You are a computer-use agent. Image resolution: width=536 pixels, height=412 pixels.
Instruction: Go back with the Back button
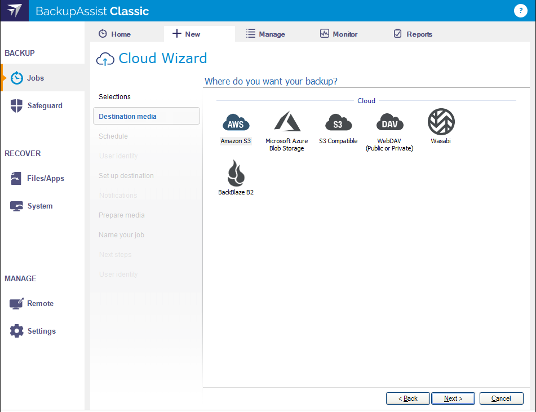coord(408,398)
